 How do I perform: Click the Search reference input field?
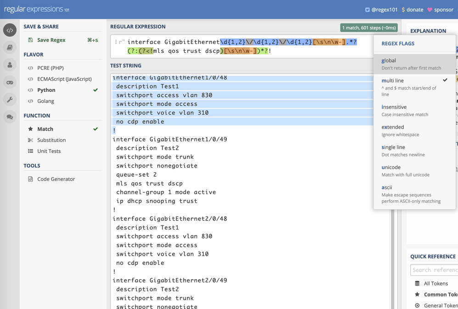(x=434, y=270)
